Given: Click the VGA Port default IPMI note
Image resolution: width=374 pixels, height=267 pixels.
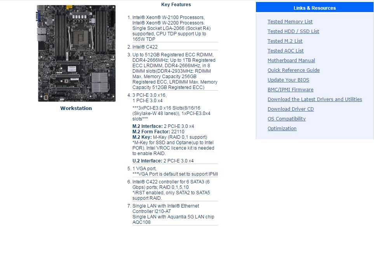Looking at the screenshot, I should (175, 174).
